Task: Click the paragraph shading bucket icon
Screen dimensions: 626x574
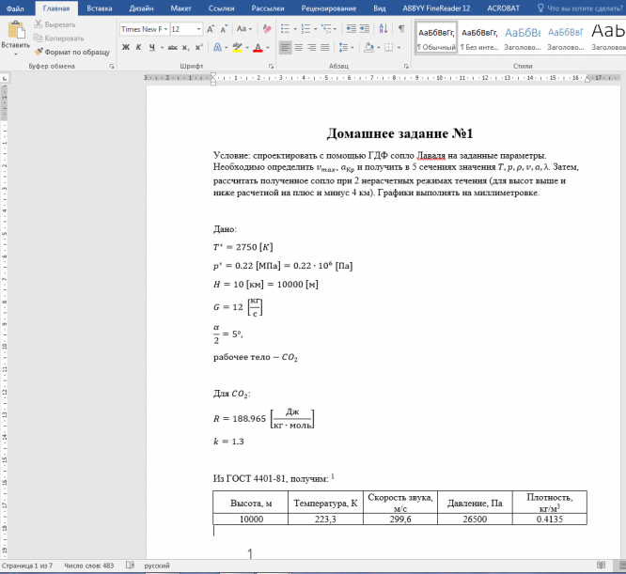Action: [369, 48]
